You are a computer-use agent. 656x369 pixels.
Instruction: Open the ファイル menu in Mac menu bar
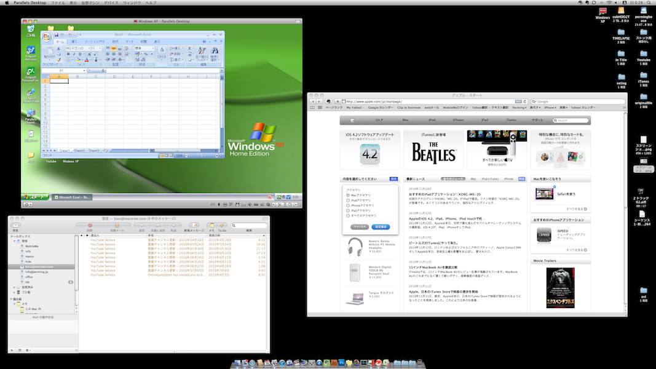click(58, 2)
